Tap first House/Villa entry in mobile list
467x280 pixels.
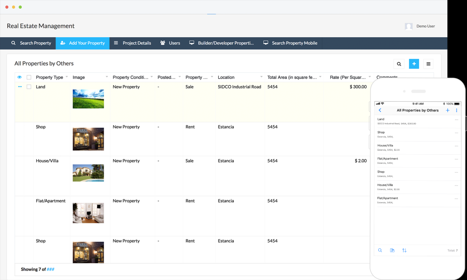[x=417, y=148]
